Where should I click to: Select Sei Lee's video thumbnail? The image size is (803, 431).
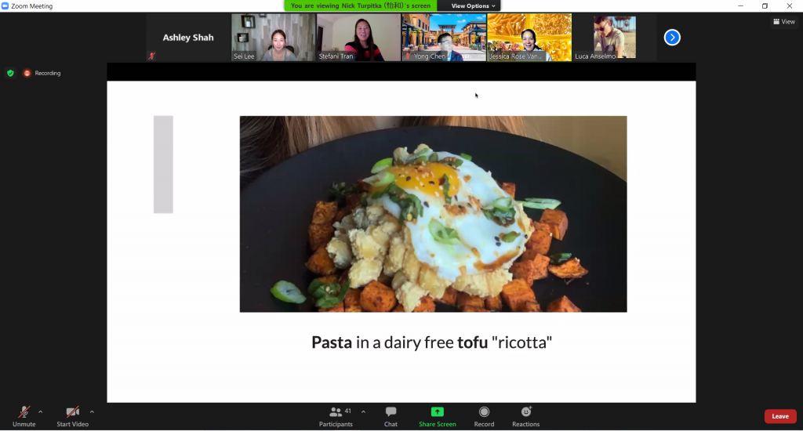pyautogui.click(x=273, y=37)
